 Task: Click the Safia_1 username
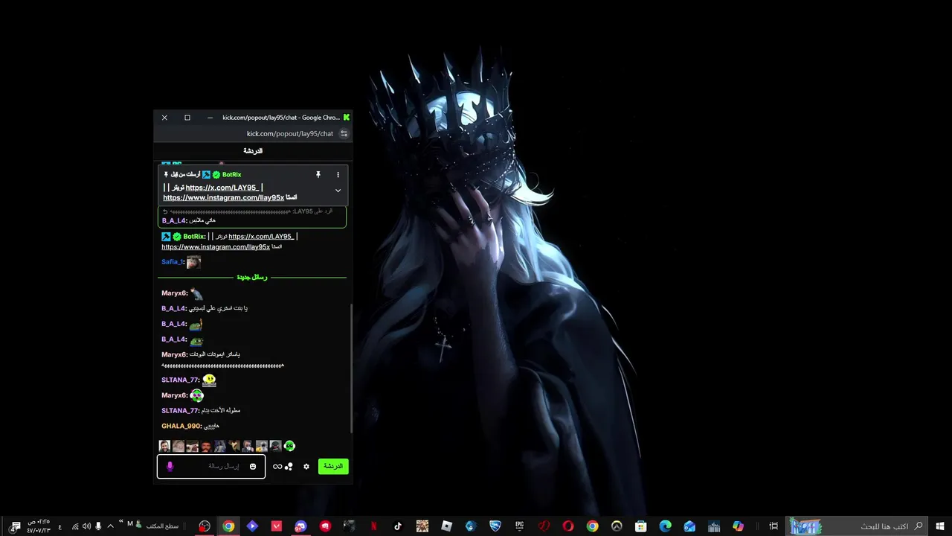[172, 262]
